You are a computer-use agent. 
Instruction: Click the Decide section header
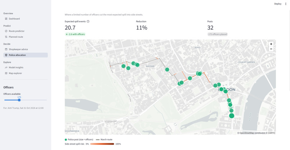(7, 44)
